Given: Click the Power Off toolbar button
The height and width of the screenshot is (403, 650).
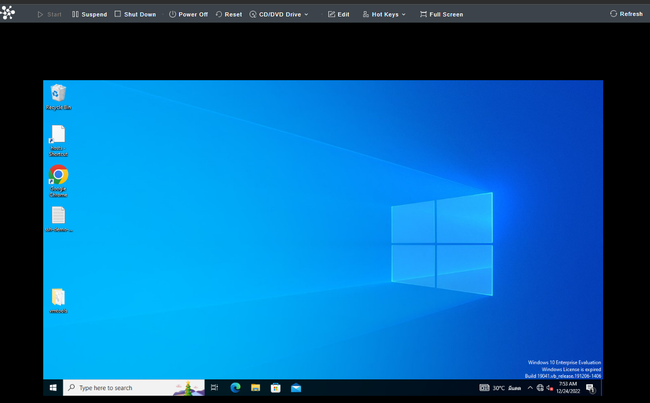Looking at the screenshot, I should [x=188, y=14].
